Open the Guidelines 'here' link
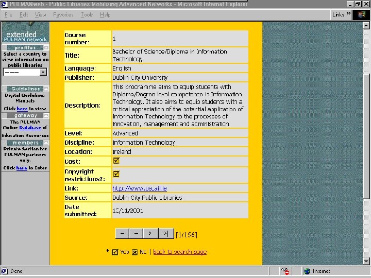371x278 pixels. pos(22,109)
